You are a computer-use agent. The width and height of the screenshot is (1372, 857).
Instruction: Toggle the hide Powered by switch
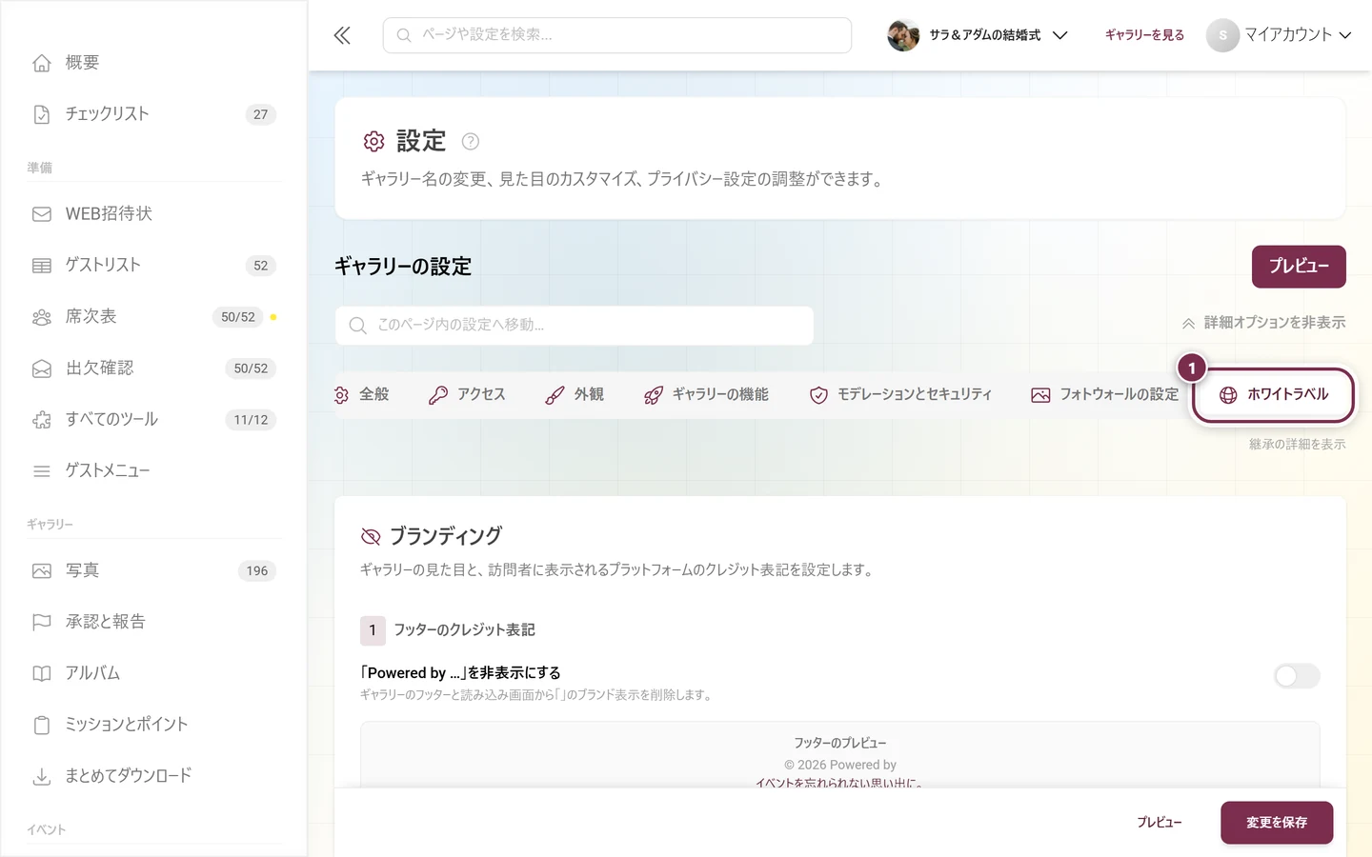(x=1297, y=676)
